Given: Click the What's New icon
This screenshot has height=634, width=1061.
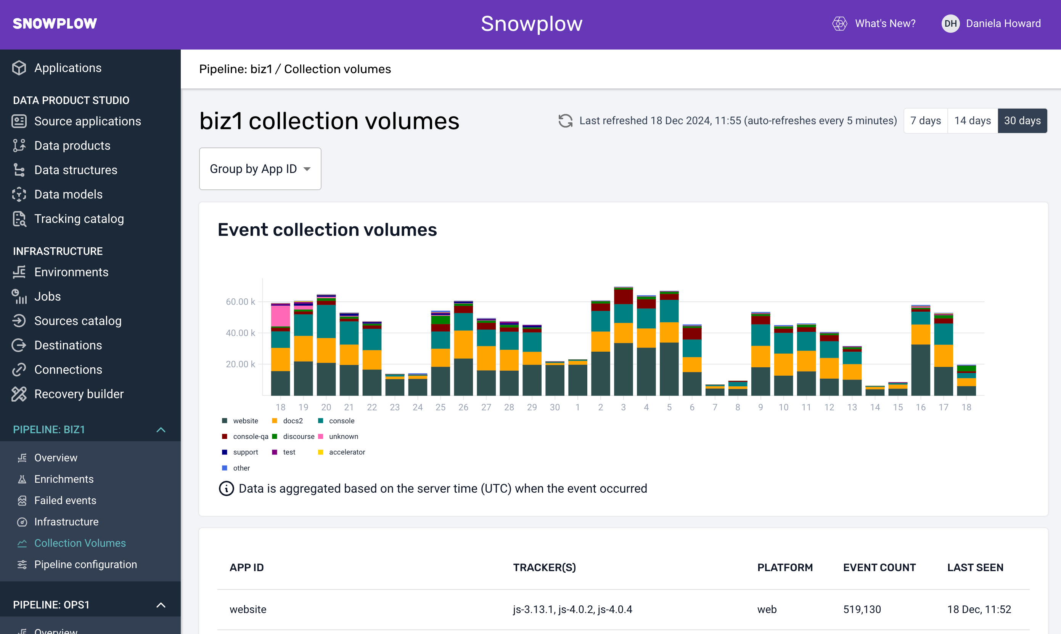Looking at the screenshot, I should (x=839, y=24).
